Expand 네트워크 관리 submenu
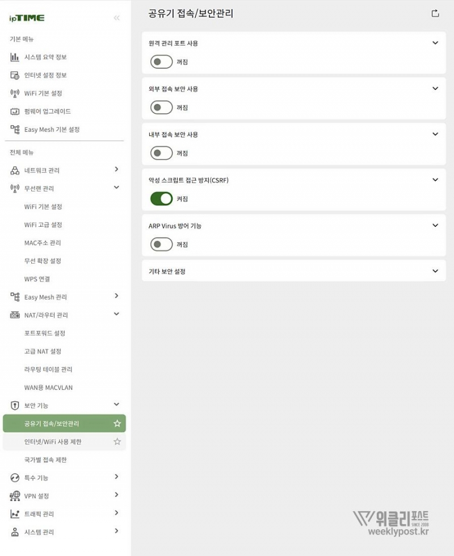The height and width of the screenshot is (556, 454). tap(116, 169)
